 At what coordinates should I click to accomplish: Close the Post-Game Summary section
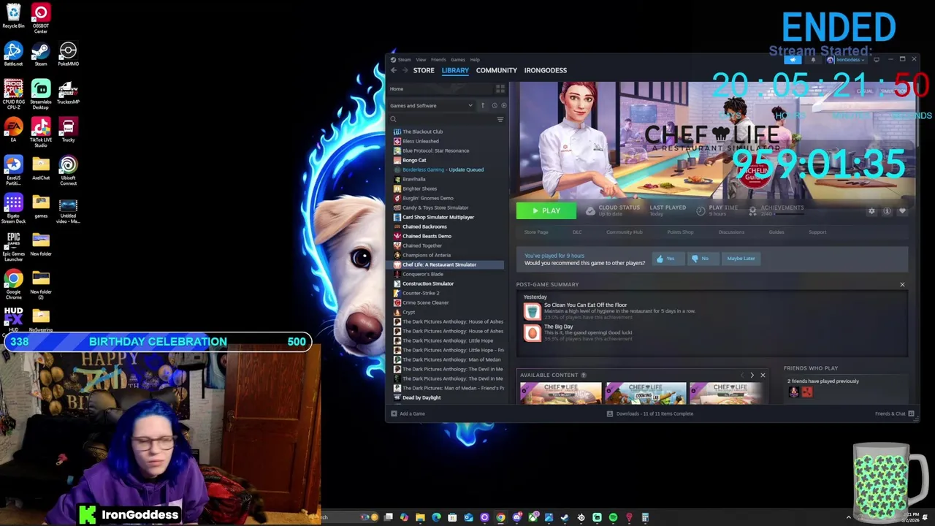coord(902,285)
